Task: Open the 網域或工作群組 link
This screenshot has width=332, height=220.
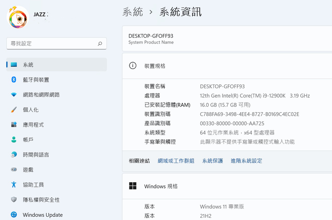Action: (x=176, y=161)
